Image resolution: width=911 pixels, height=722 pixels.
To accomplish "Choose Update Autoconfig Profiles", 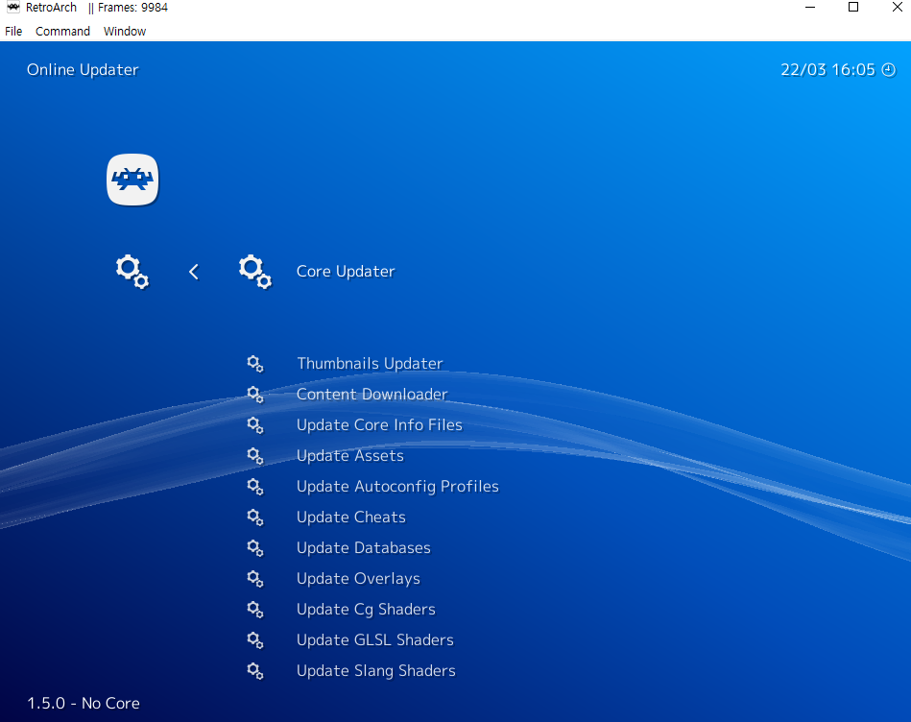I will click(x=397, y=487).
